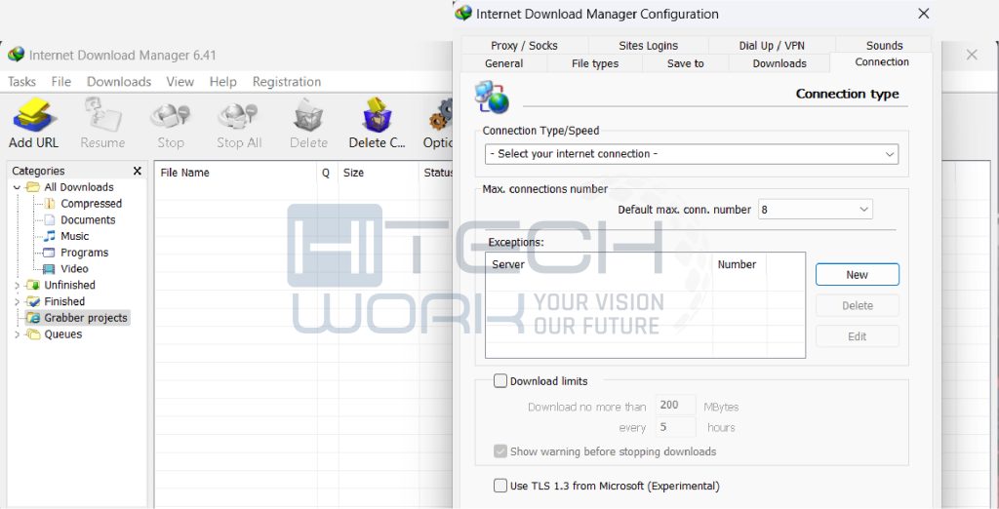The height and width of the screenshot is (509, 999).
Task: Switch to the Downloads tab in Configuration
Action: point(779,63)
